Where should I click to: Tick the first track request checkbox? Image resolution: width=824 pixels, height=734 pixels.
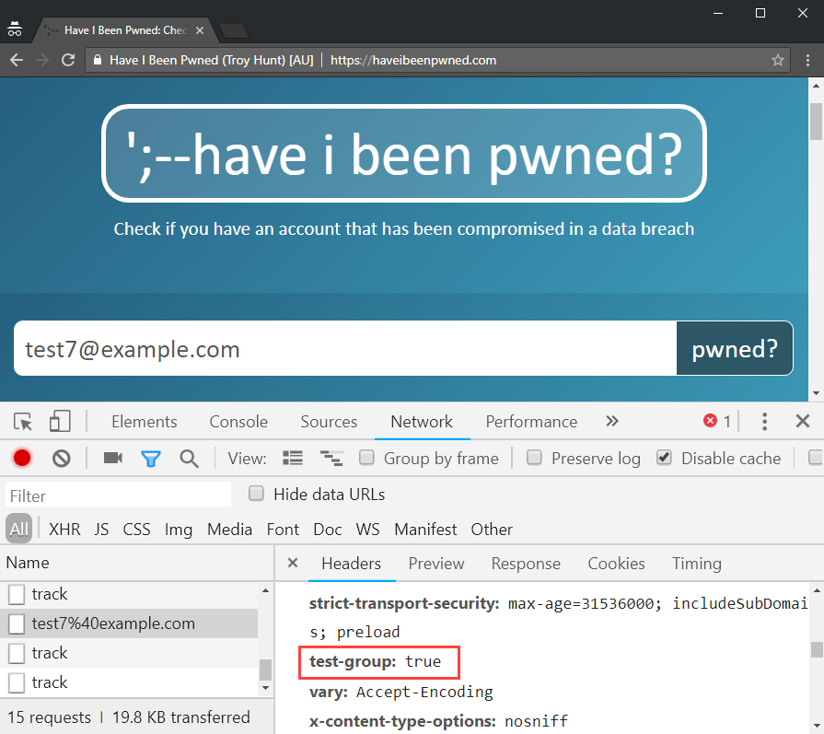(x=17, y=594)
